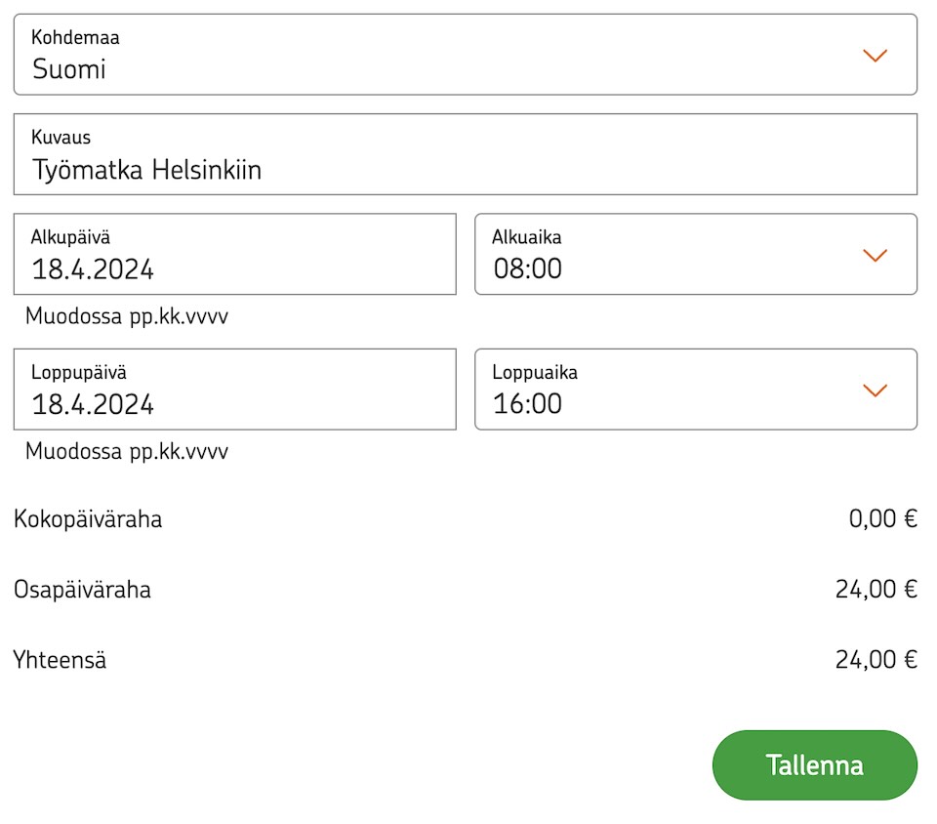Click the Työmatka Helsinkiin description text
The width and height of the screenshot is (937, 824).
point(151,169)
